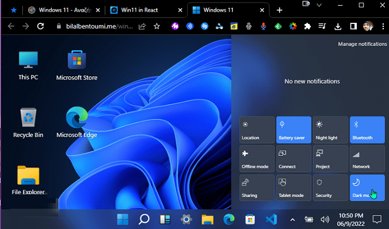389x229 pixels.
Task: Open Settings gear in the taskbar
Action: click(186, 219)
